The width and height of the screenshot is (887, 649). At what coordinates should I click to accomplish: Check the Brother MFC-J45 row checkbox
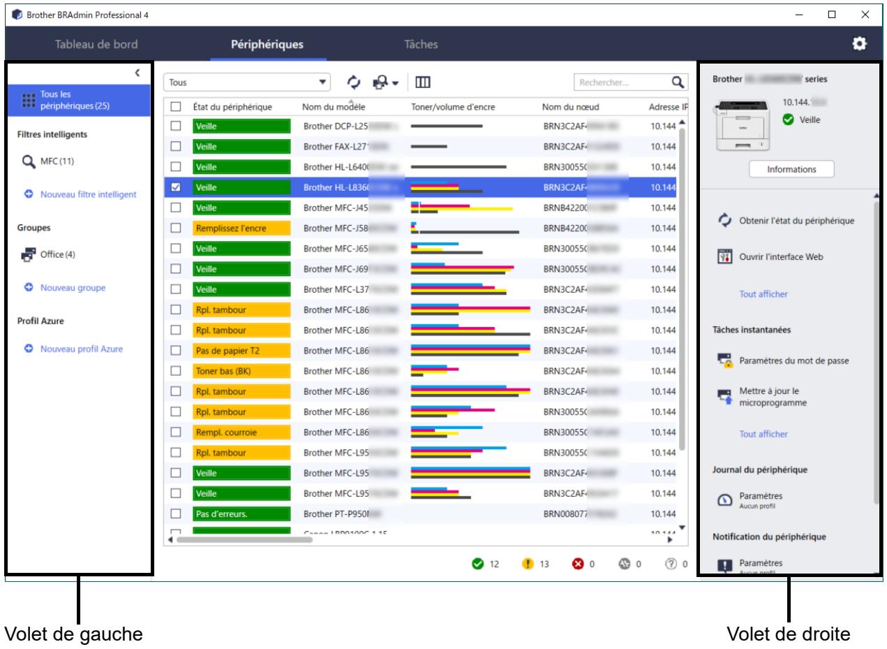coord(176,207)
